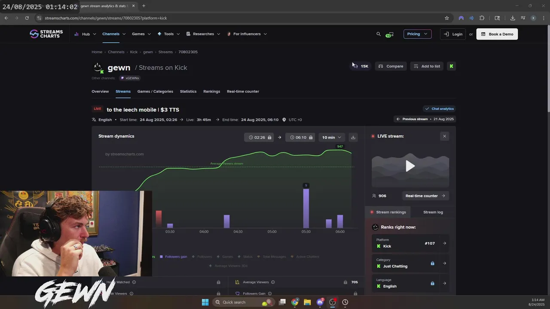Open File Explorer from the taskbar
Image resolution: width=550 pixels, height=309 pixels.
[x=307, y=302]
